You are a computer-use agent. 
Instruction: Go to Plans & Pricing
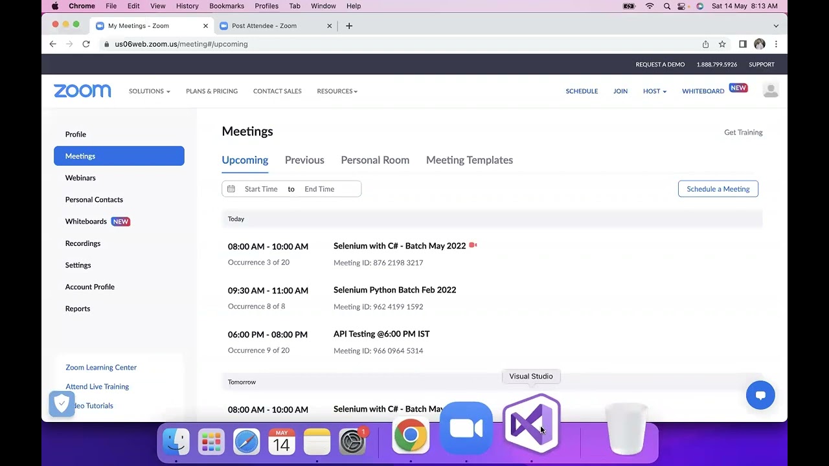[x=212, y=91]
